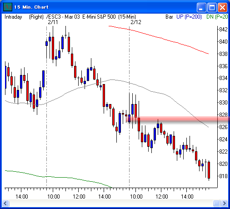This screenshot has height=209, width=230.
Task: Click the last red candlestick near 818
Action: coord(209,170)
